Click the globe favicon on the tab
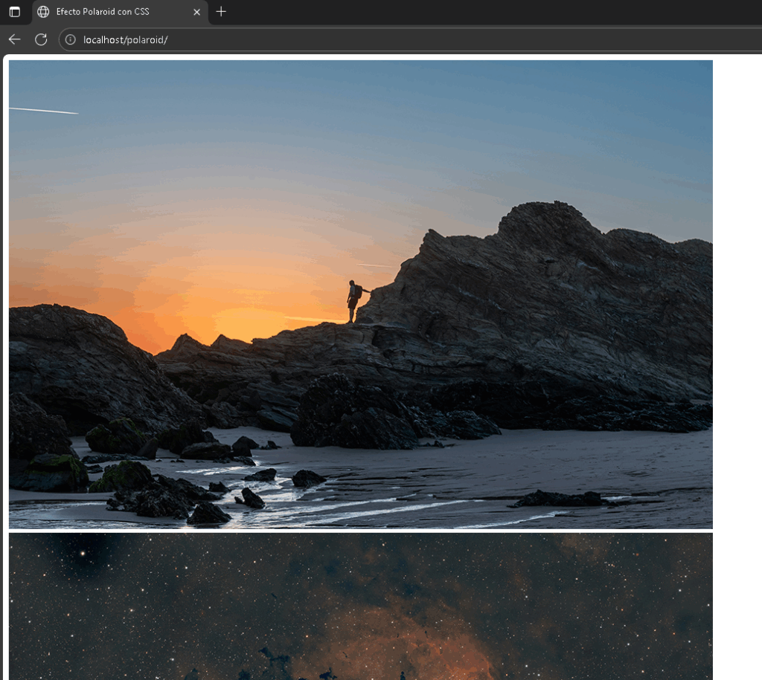762x680 pixels. (x=43, y=12)
